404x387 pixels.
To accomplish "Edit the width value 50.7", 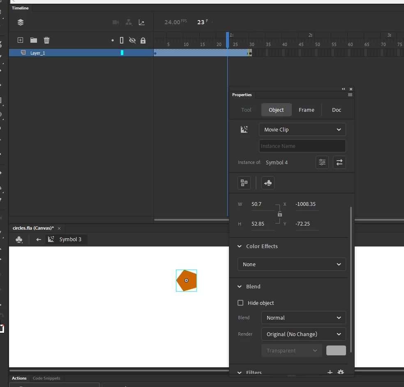I will click(x=263, y=204).
